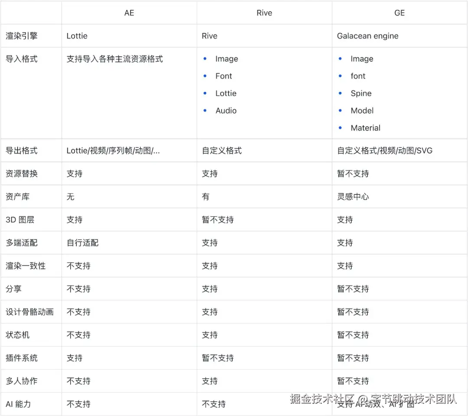Expand the 导出格式 row label

[x=21, y=150]
